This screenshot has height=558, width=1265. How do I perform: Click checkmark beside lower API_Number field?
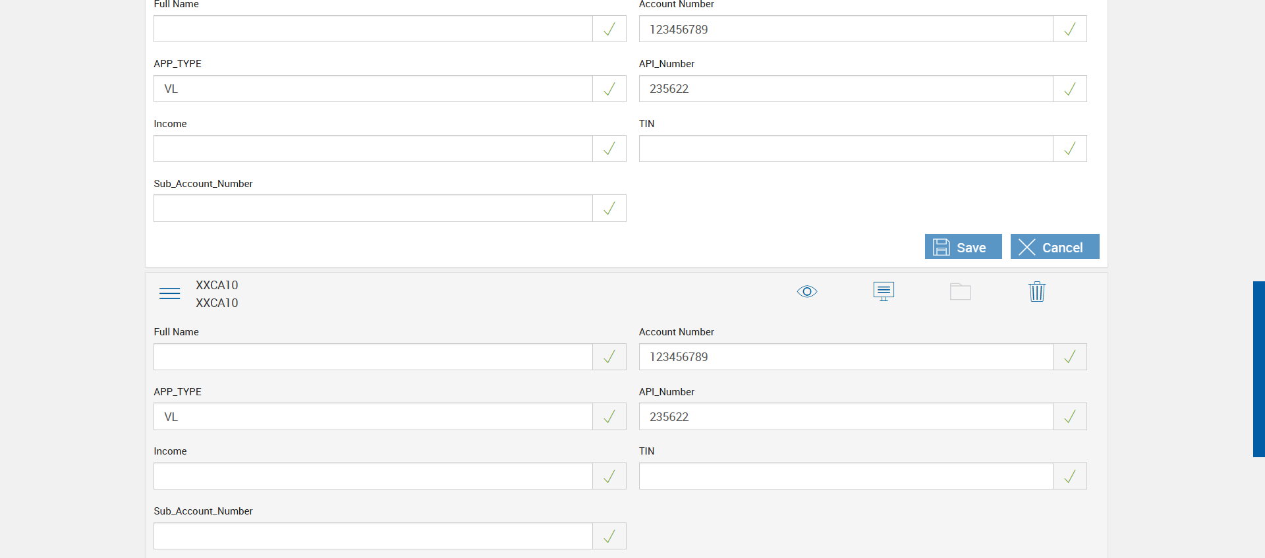pos(1069,416)
